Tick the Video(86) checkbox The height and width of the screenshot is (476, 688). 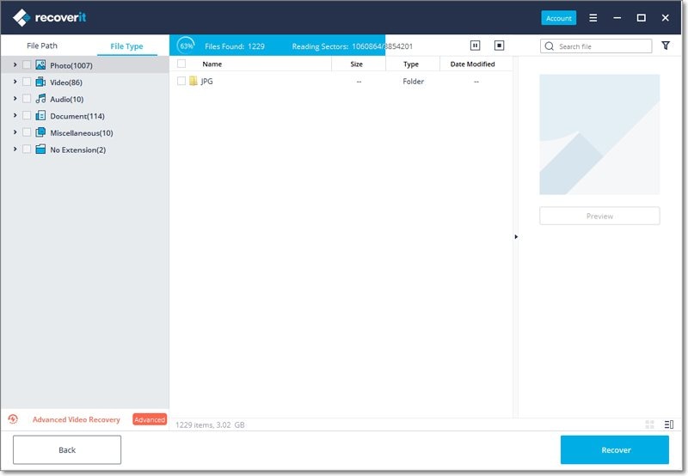click(x=27, y=82)
